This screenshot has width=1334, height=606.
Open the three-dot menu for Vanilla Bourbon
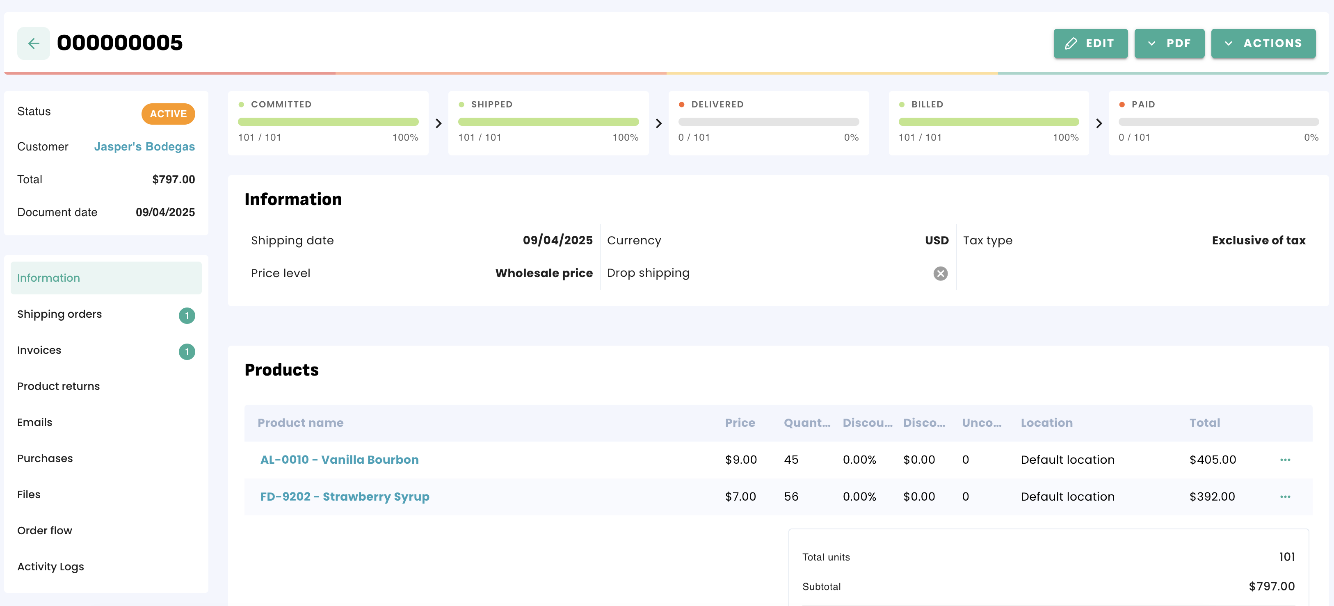pyautogui.click(x=1285, y=460)
